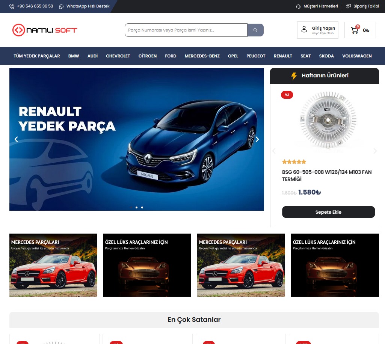The image size is (385, 344).
Task: Focus the part number search field
Action: [186, 30]
